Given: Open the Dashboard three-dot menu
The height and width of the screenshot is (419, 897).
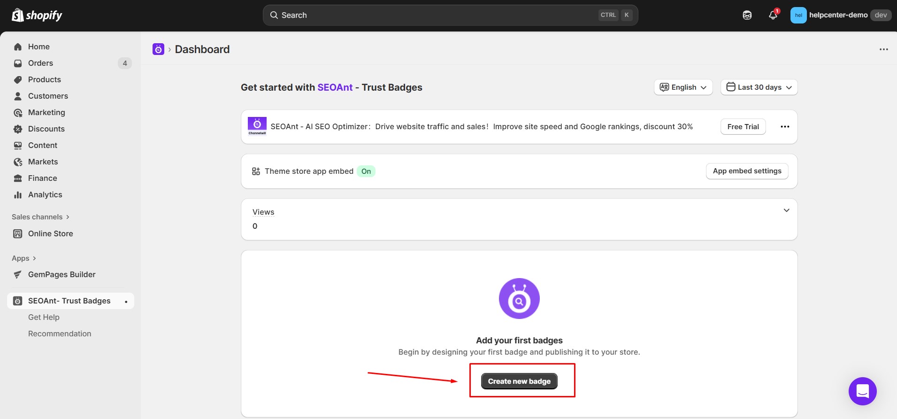Looking at the screenshot, I should pos(883,49).
